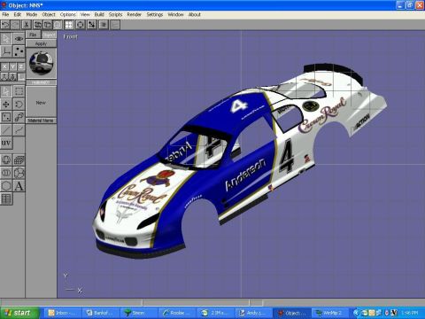425x319 pixels.
Task: Select the letter A text tool
Action: point(19,186)
